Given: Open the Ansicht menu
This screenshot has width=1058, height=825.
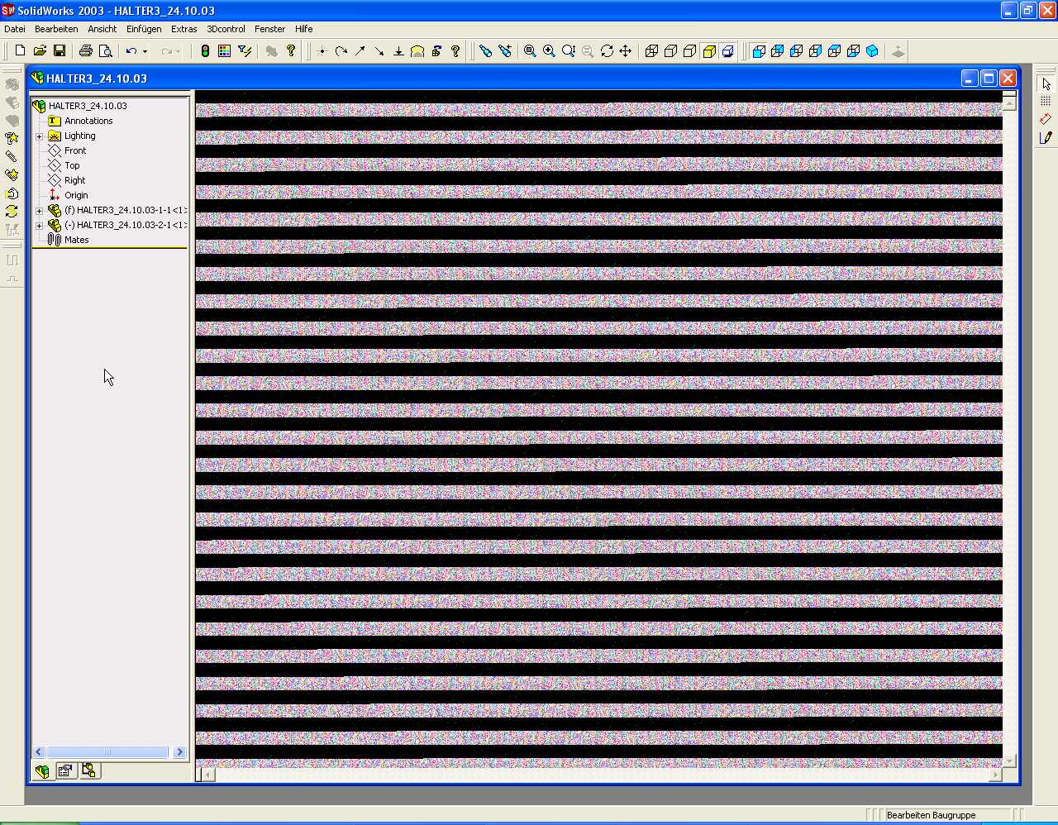Looking at the screenshot, I should 102,29.
